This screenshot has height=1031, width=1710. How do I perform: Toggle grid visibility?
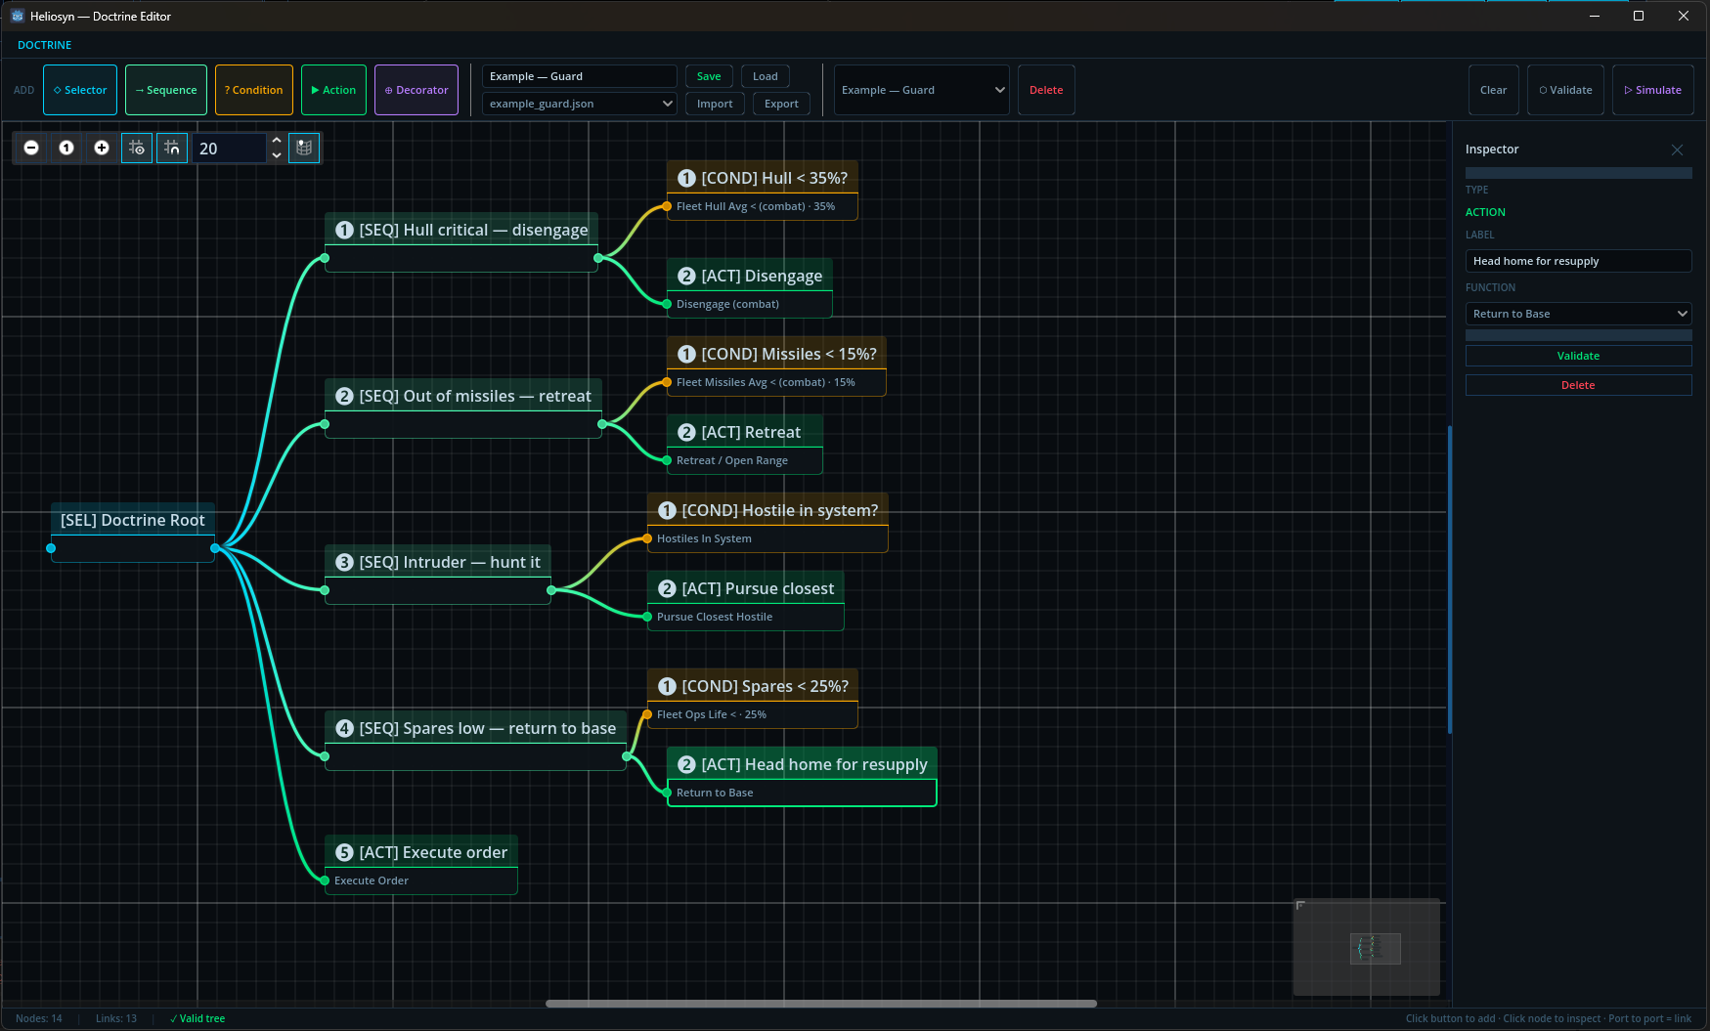coord(137,148)
